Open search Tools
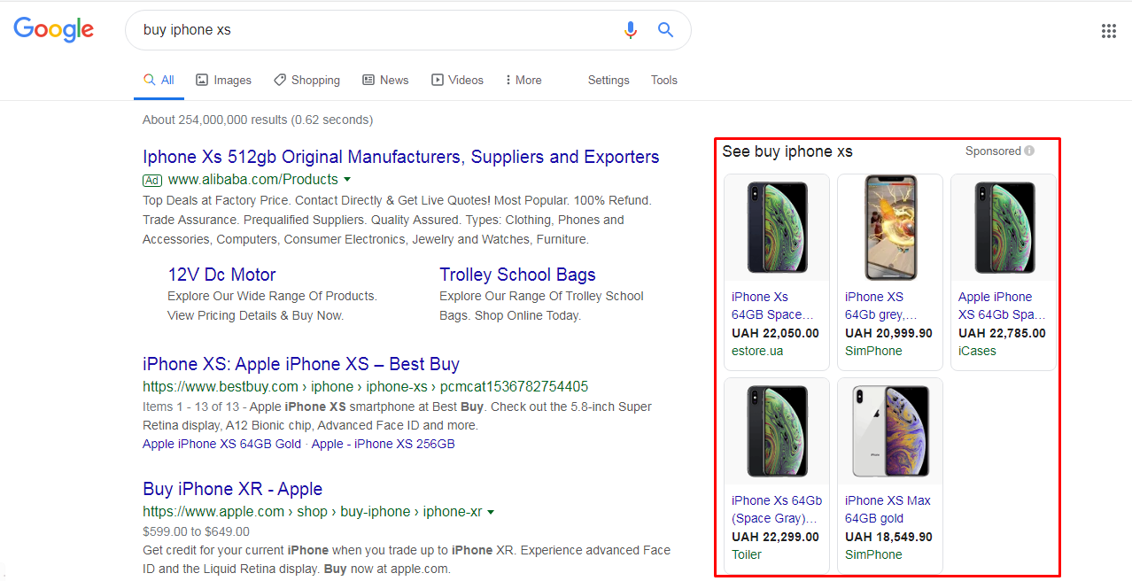This screenshot has width=1132, height=581. pyautogui.click(x=664, y=80)
